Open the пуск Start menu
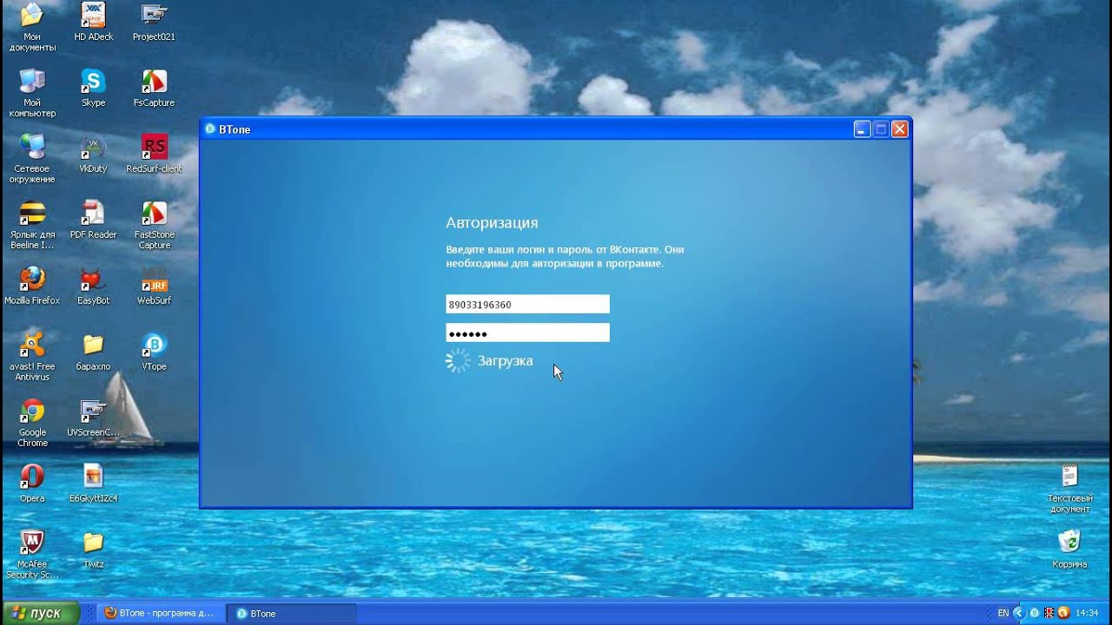 point(40,613)
